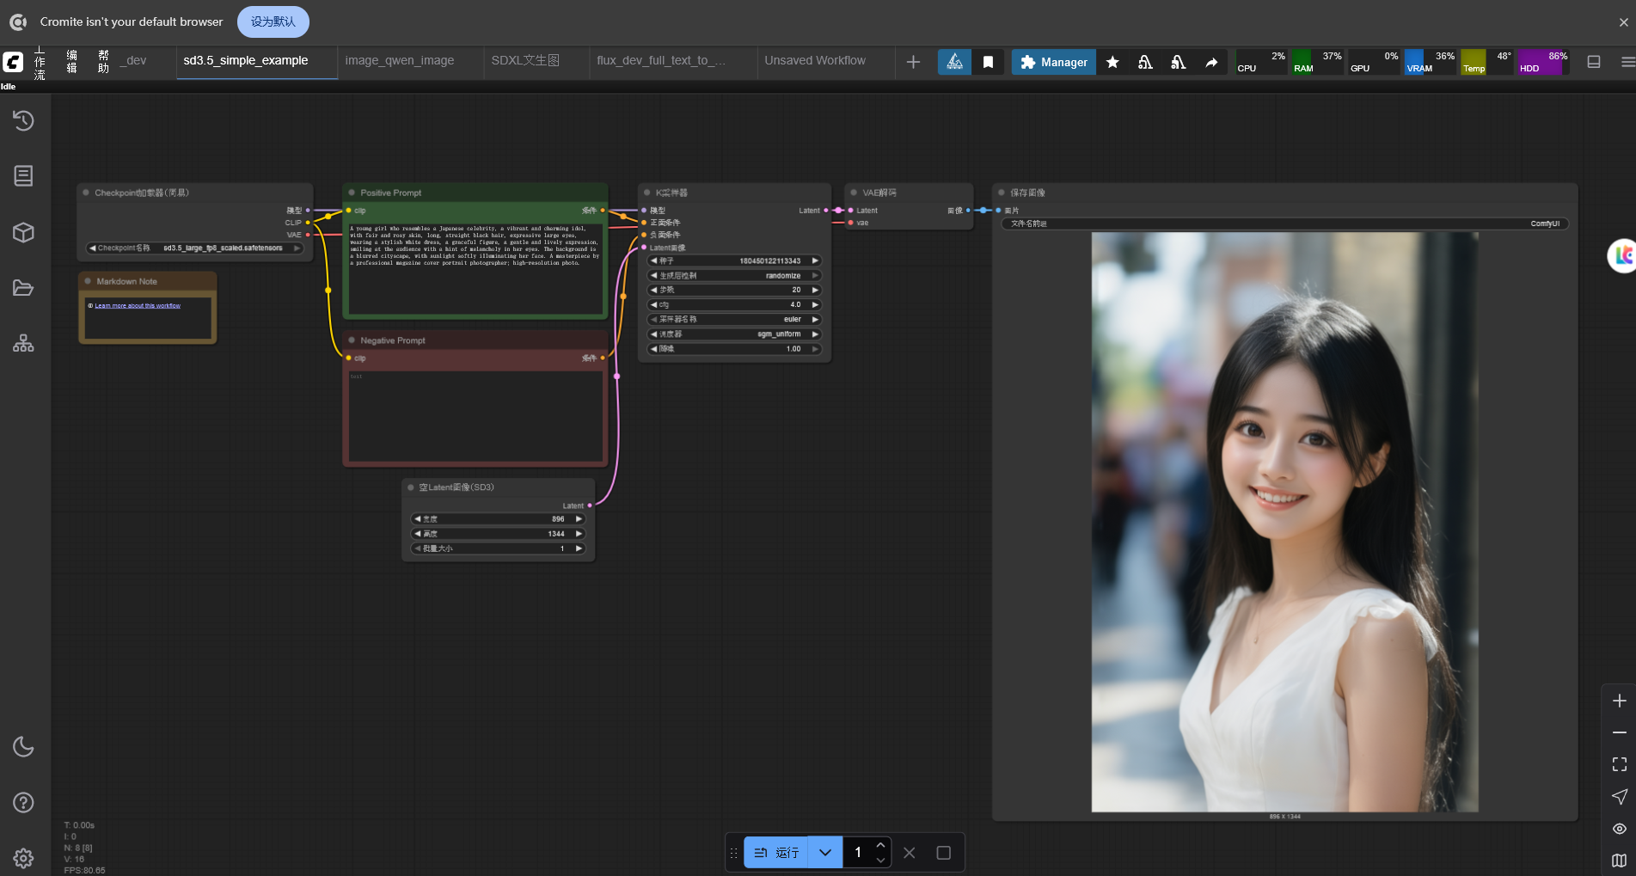Open the node library cube icon
1636x876 pixels.
(23, 233)
